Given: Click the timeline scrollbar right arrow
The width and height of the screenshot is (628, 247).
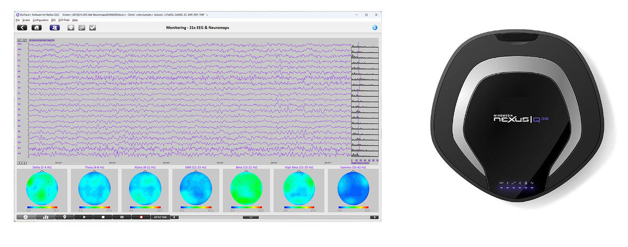Looking at the screenshot, I should point(375,217).
